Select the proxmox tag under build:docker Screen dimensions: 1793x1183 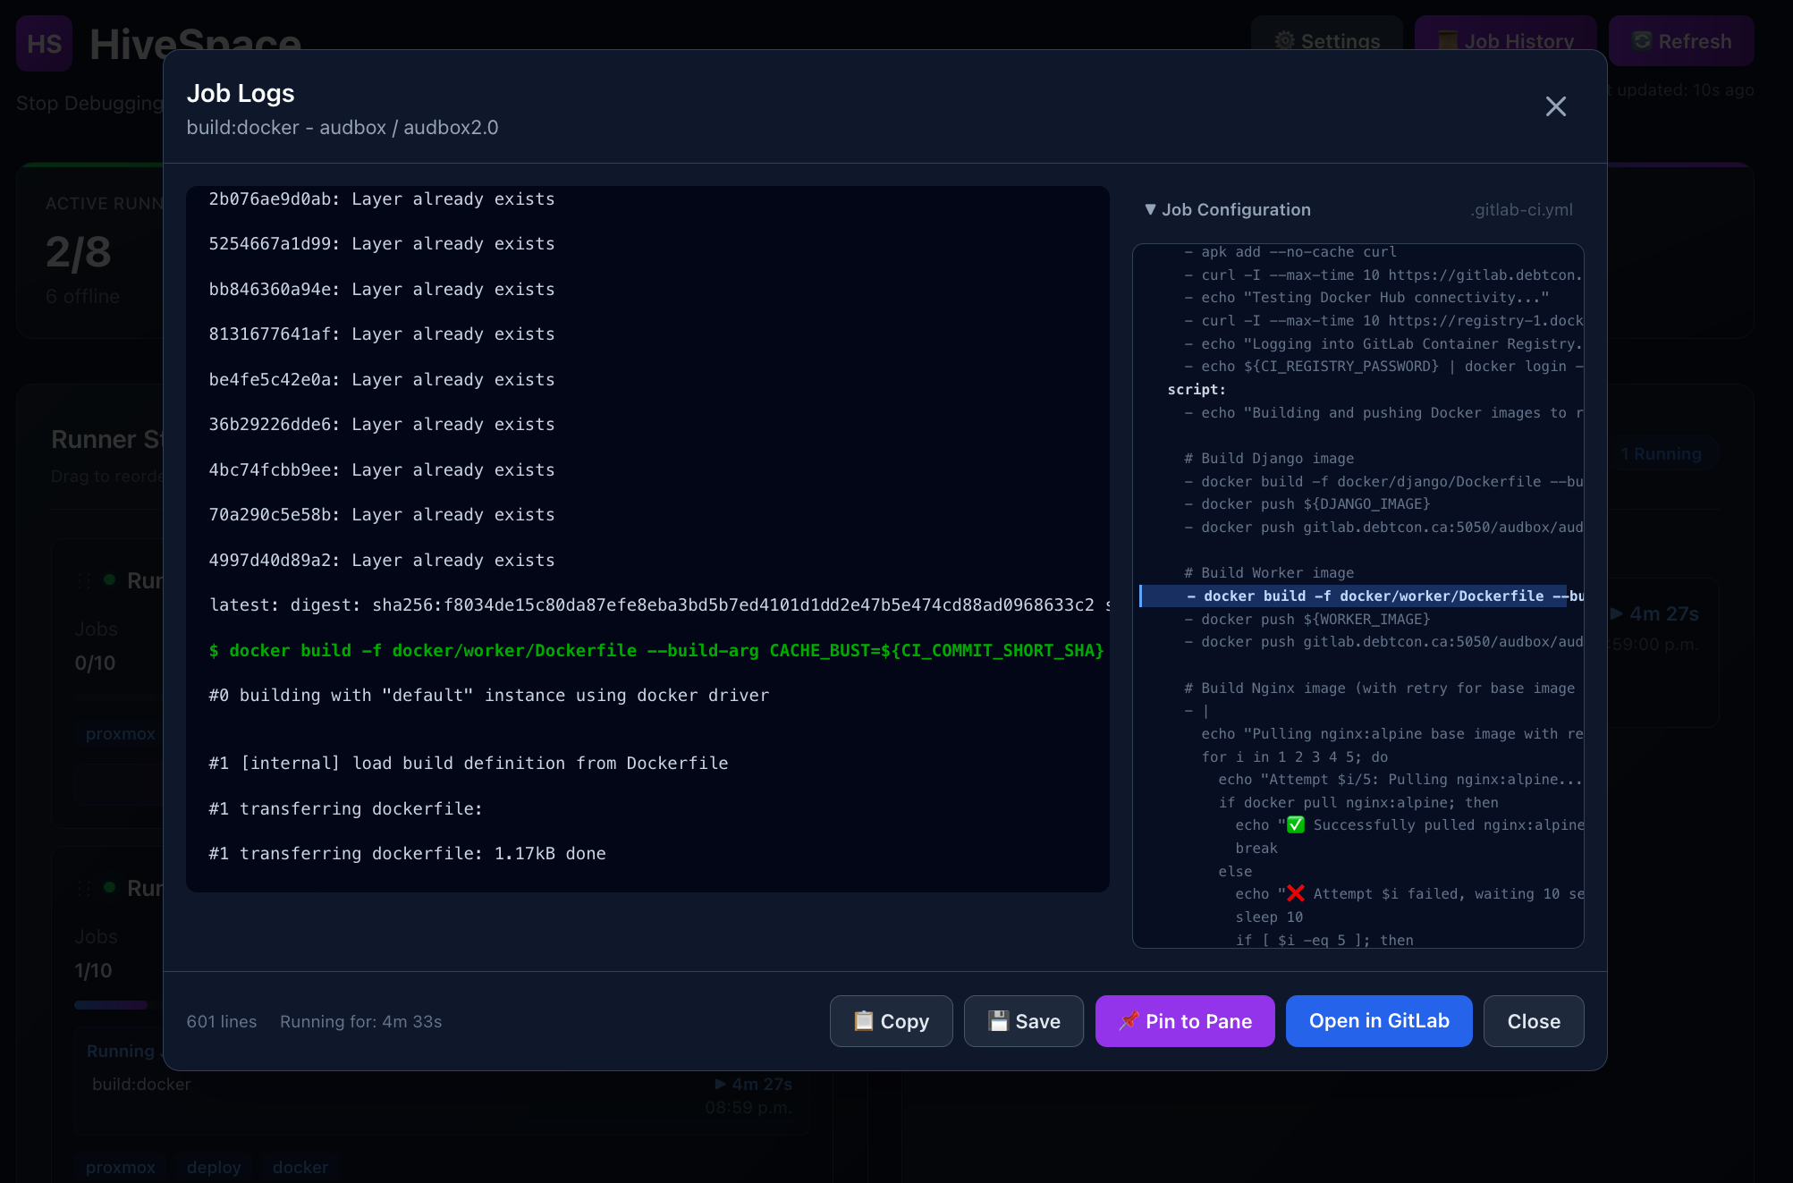pos(120,1167)
